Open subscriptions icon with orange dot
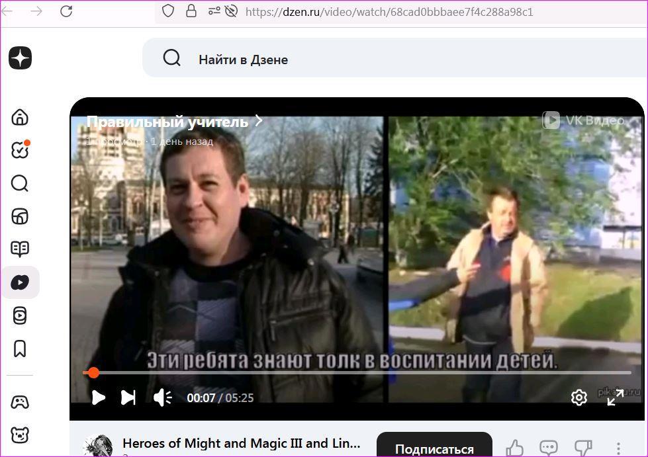 point(20,150)
